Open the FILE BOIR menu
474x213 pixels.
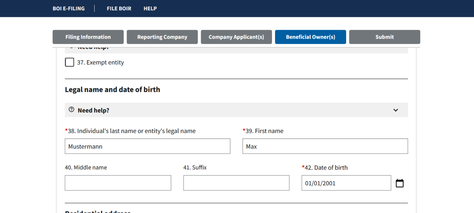tap(119, 9)
